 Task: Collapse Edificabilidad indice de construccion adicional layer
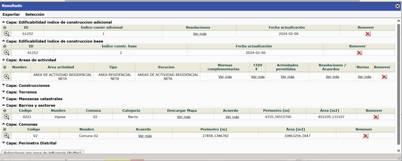[x=4, y=22]
